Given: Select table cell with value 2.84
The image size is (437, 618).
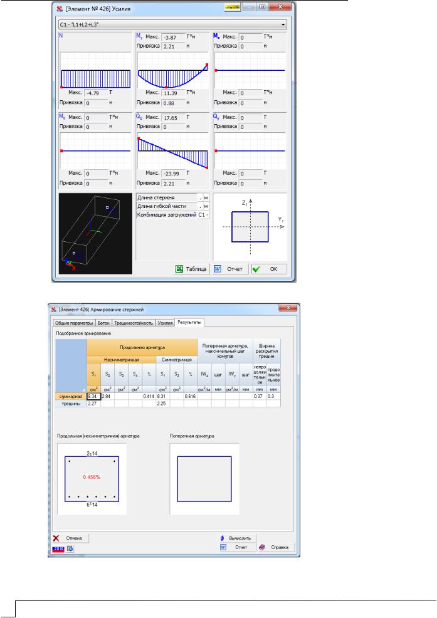Looking at the screenshot, I should click(x=107, y=397).
